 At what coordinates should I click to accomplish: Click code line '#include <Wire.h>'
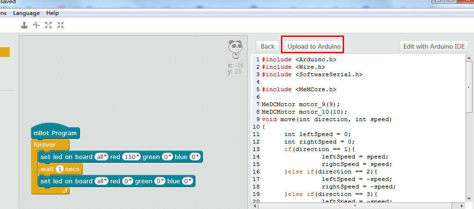point(293,67)
